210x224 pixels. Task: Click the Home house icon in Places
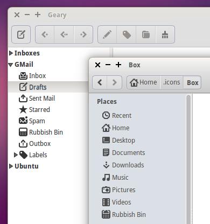(106, 128)
